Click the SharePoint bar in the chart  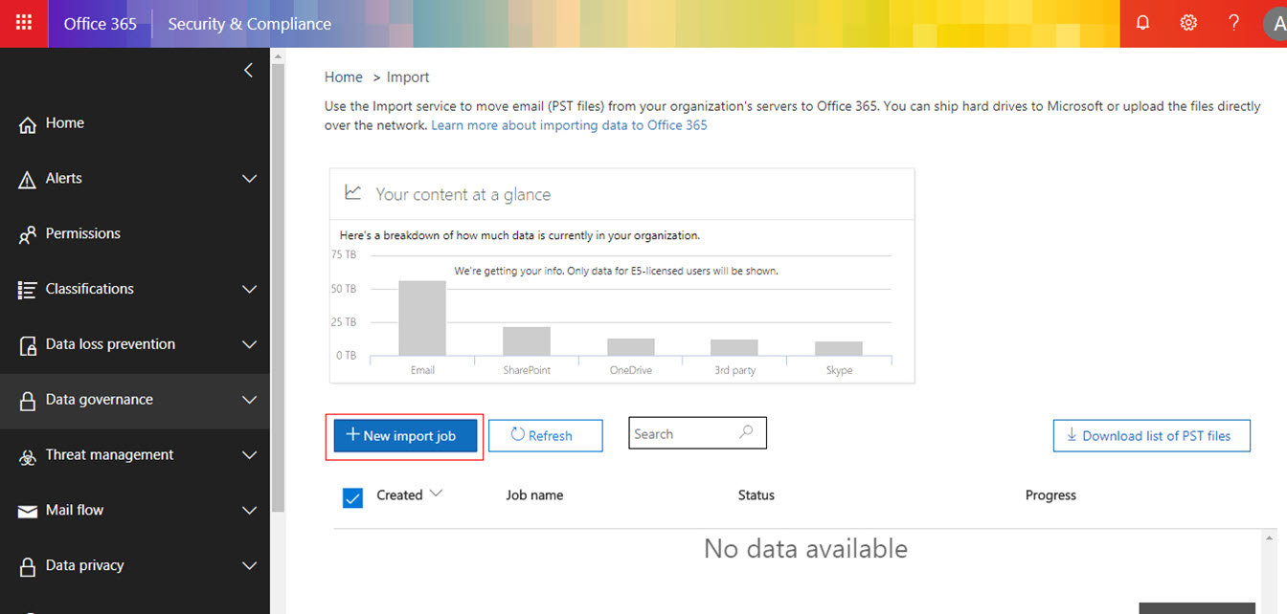(x=527, y=340)
